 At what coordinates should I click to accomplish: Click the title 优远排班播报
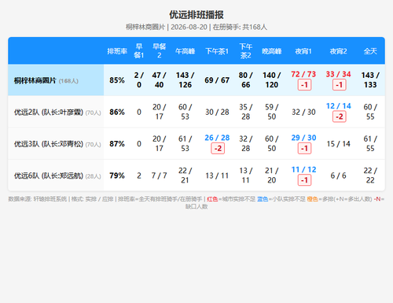click(196, 15)
